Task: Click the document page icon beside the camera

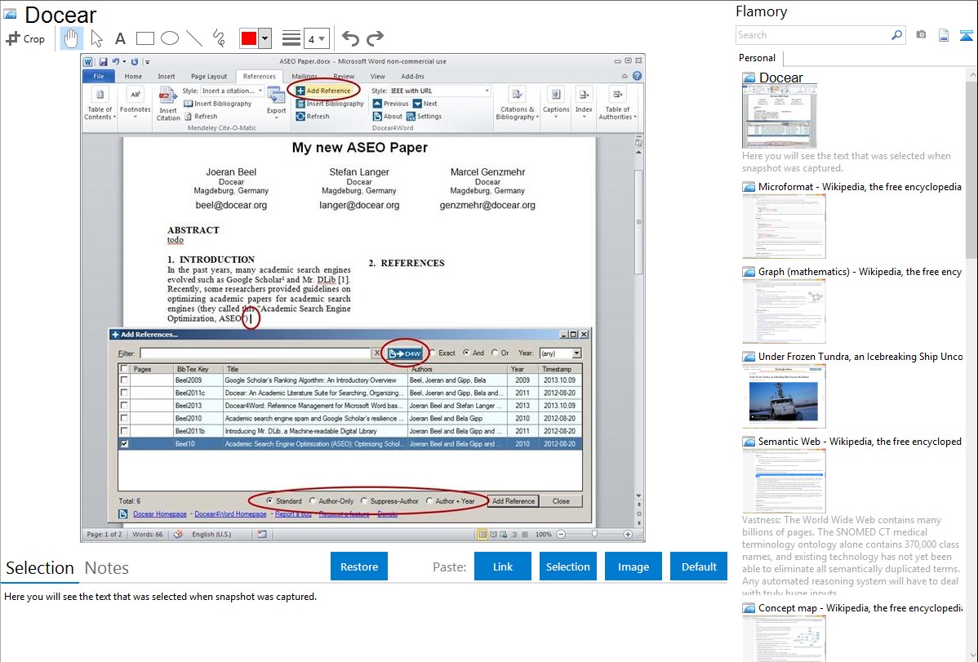Action: pos(944,35)
